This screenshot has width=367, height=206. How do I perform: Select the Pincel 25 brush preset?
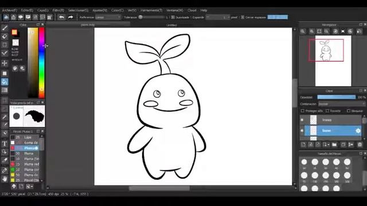(24, 180)
